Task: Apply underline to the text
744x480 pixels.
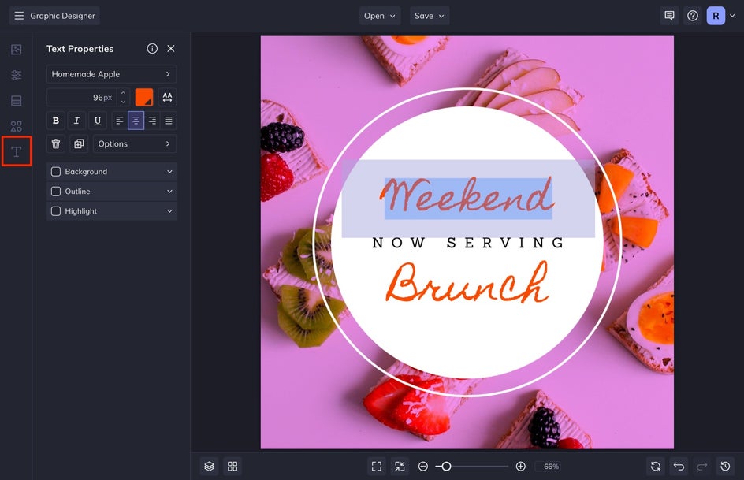Action: (98, 121)
